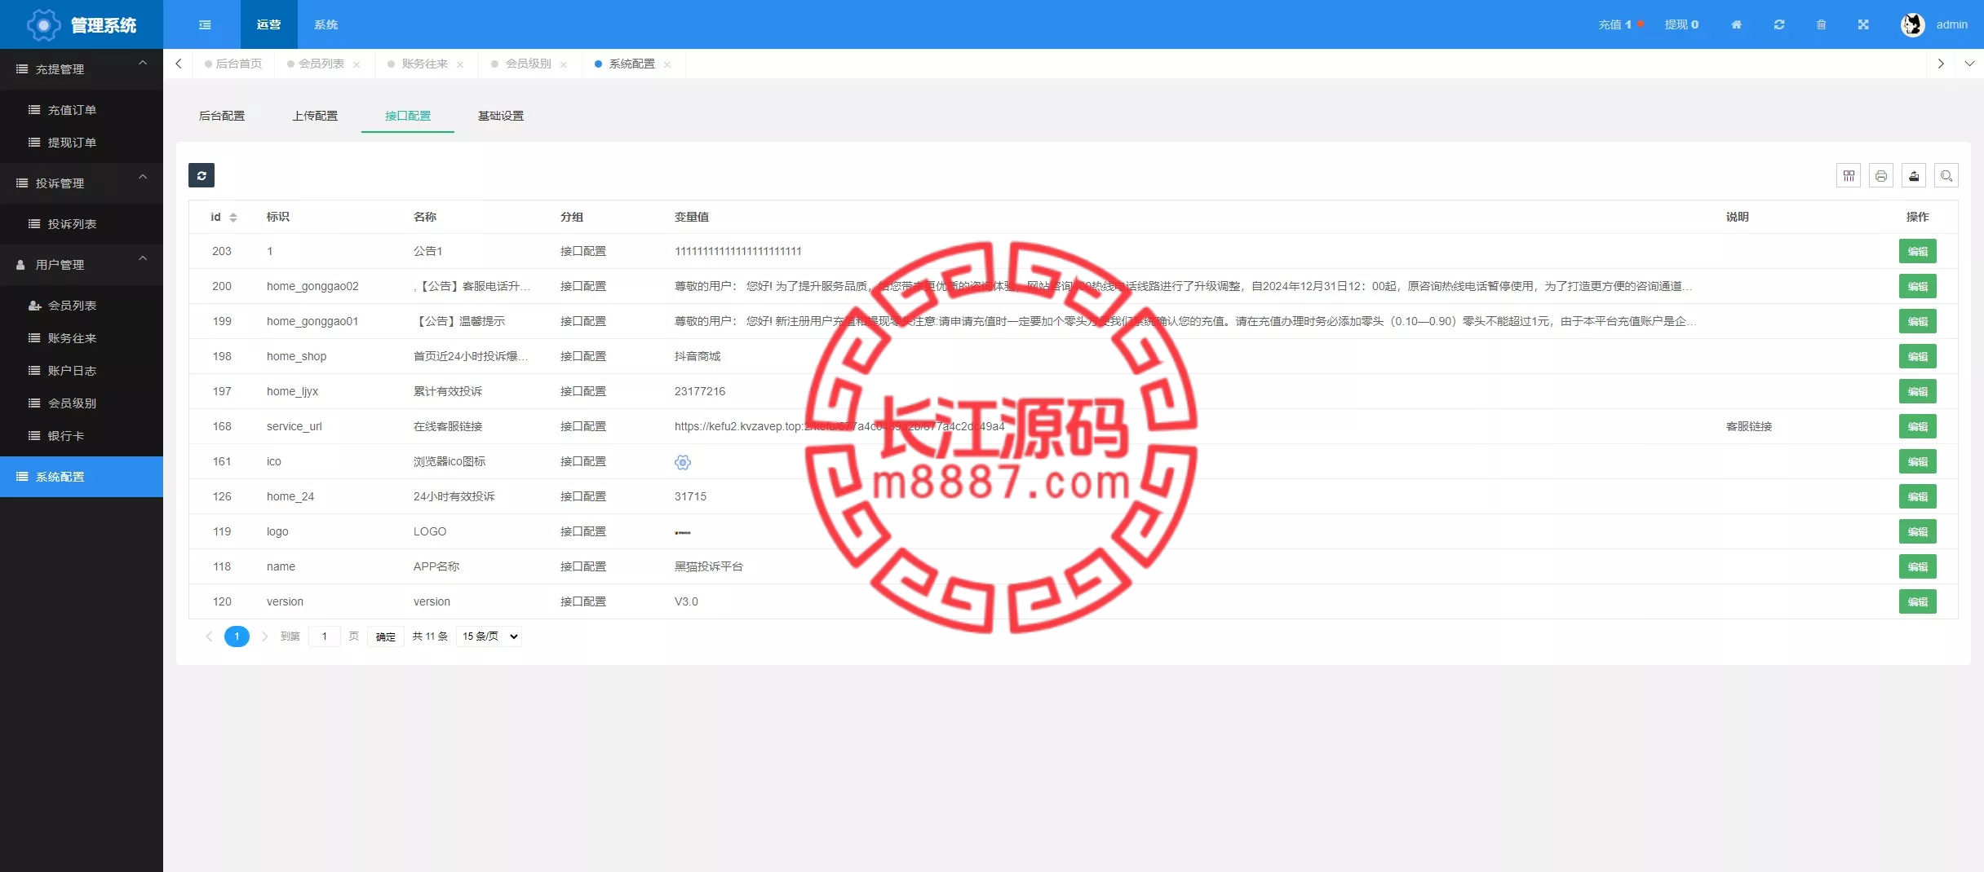This screenshot has width=1984, height=872.
Task: Click the logo thumbnail in row 119
Action: click(x=683, y=532)
